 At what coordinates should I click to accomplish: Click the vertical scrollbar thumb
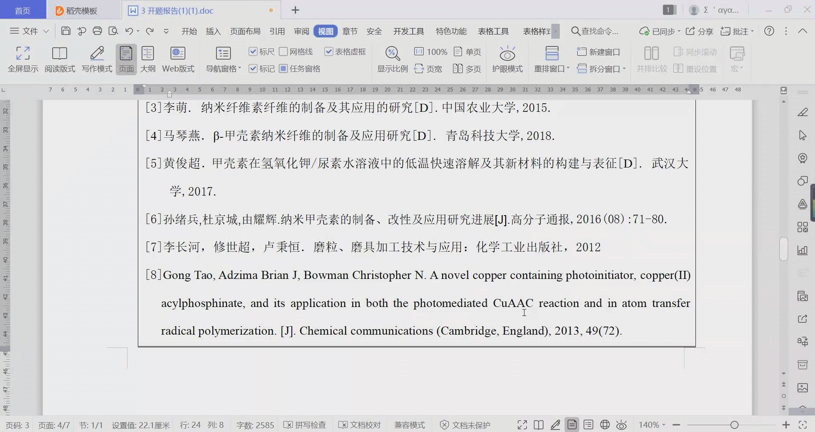tap(784, 249)
